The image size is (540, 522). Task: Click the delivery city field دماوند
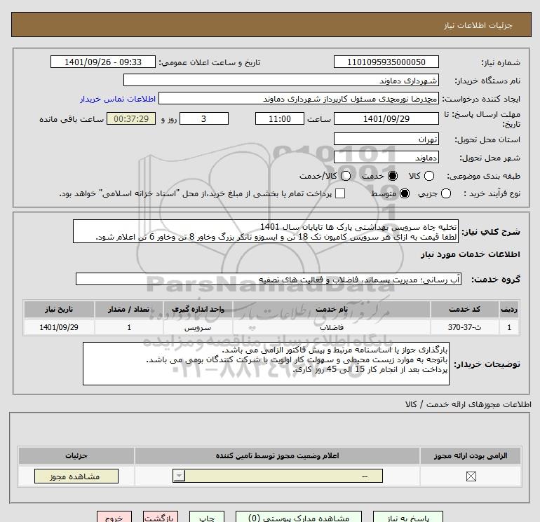point(386,157)
